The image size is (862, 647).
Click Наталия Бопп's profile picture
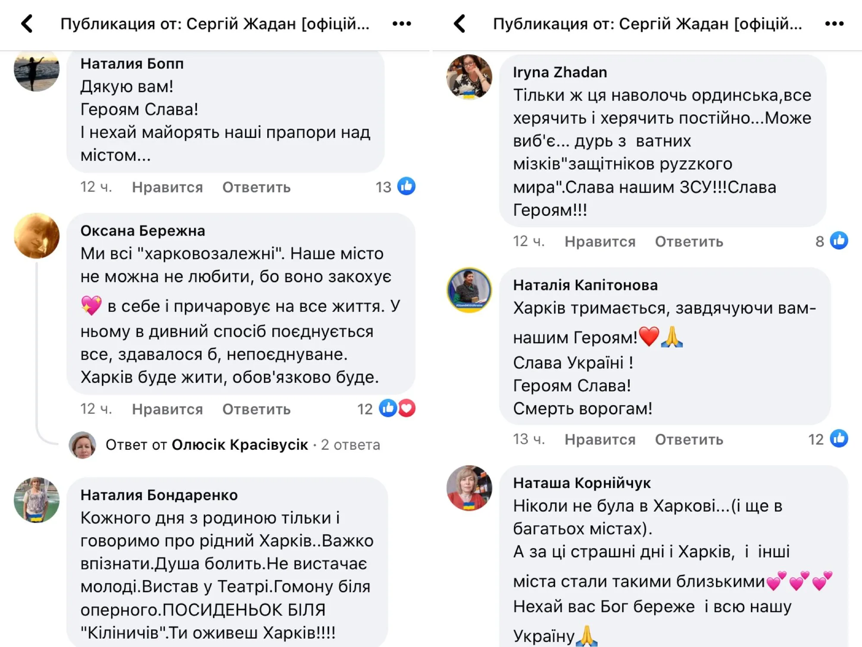[37, 71]
